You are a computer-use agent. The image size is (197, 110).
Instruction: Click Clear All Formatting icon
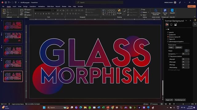point(63,10)
